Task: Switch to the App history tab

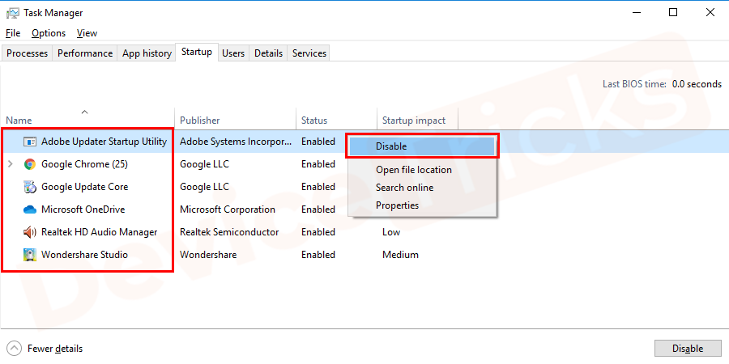Action: coord(147,53)
